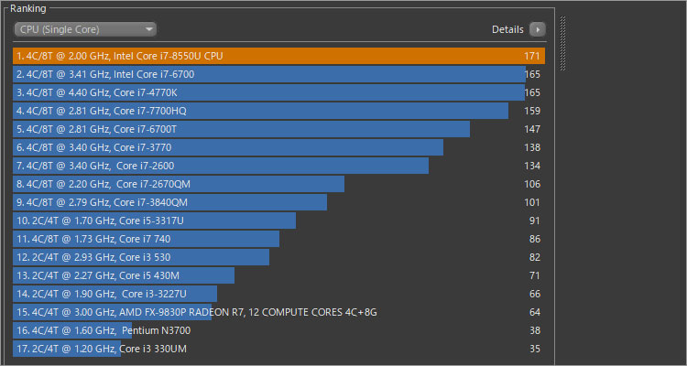Select the Core i7 740 ranking row

tap(147, 239)
